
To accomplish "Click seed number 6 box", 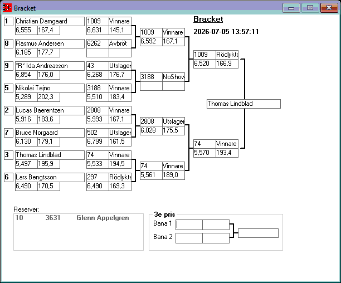I will 8,177.
